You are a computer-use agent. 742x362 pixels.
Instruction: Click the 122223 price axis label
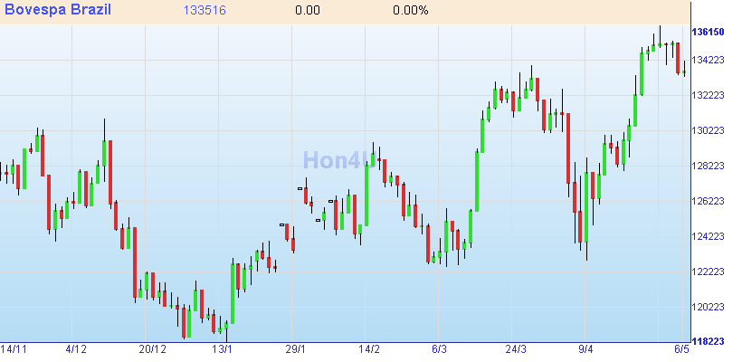click(x=708, y=271)
